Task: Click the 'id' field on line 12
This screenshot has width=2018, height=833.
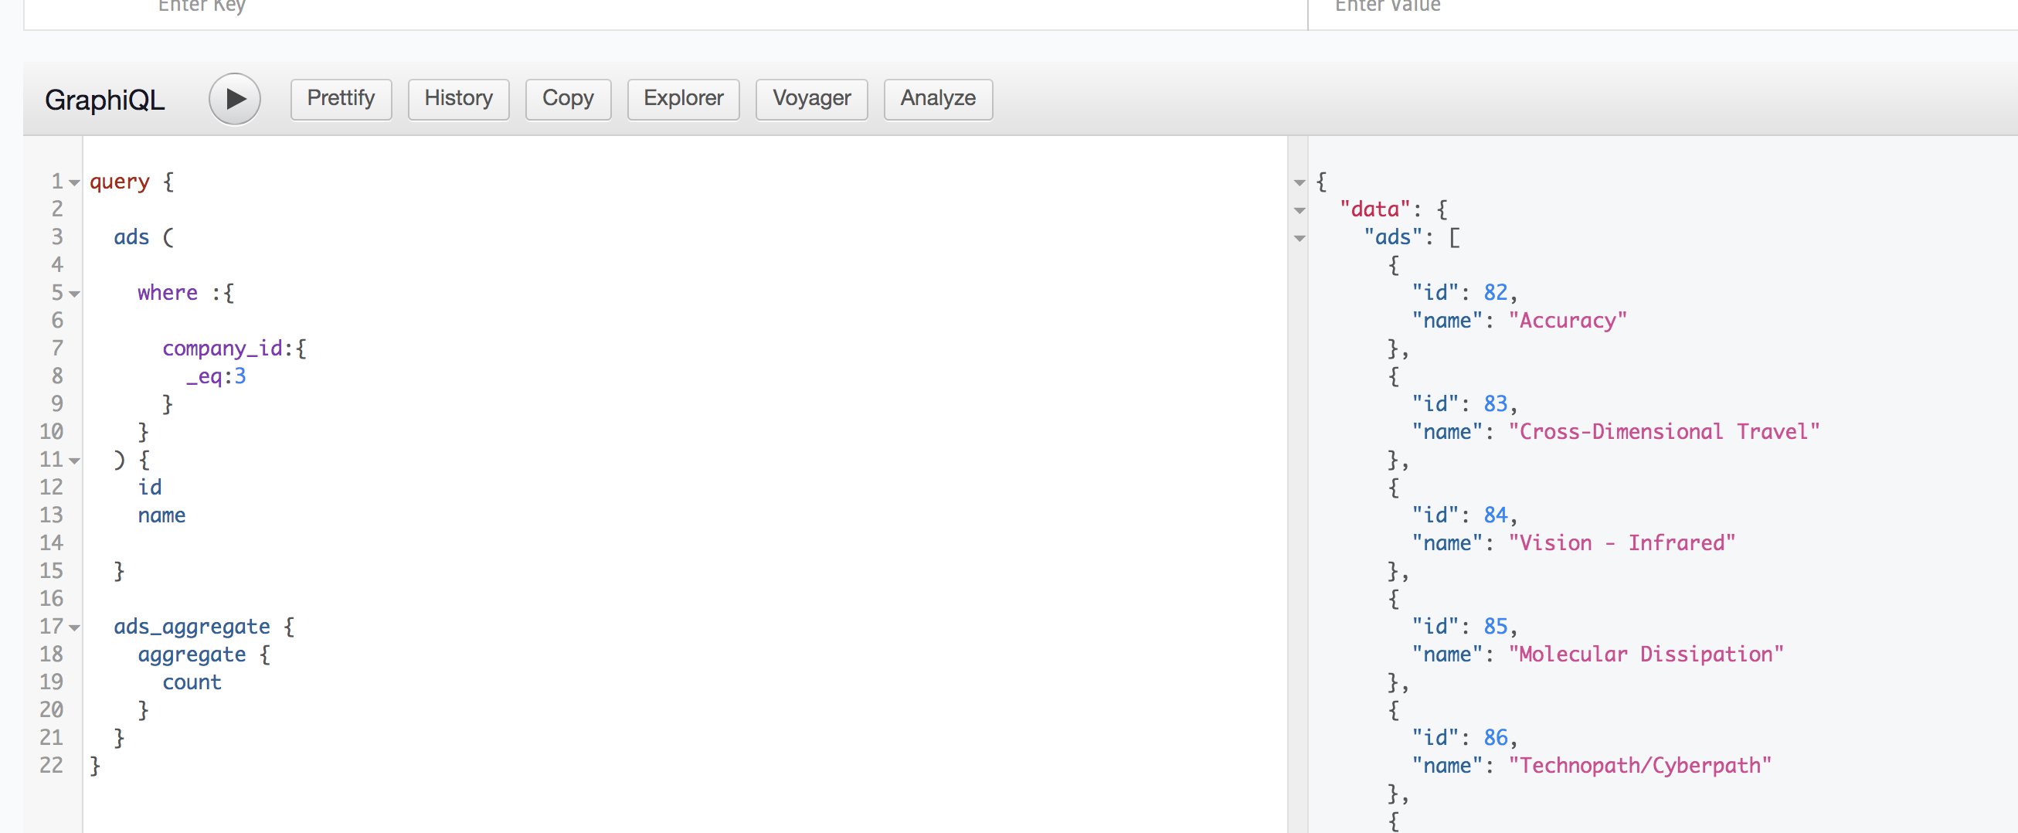Action: 150,488
